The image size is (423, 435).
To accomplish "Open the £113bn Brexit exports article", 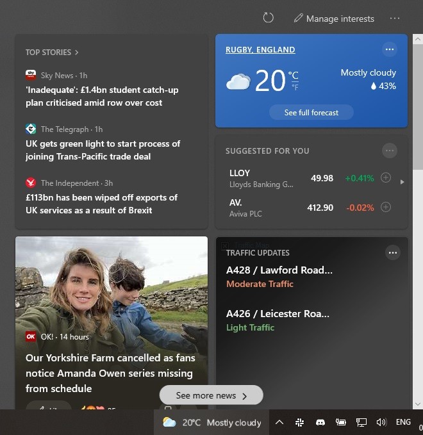I will pos(102,204).
